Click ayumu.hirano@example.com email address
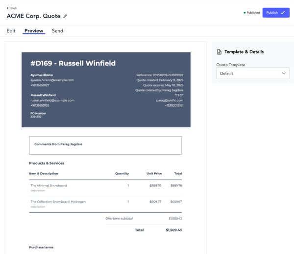This screenshot has height=254, width=294. pos(52,80)
